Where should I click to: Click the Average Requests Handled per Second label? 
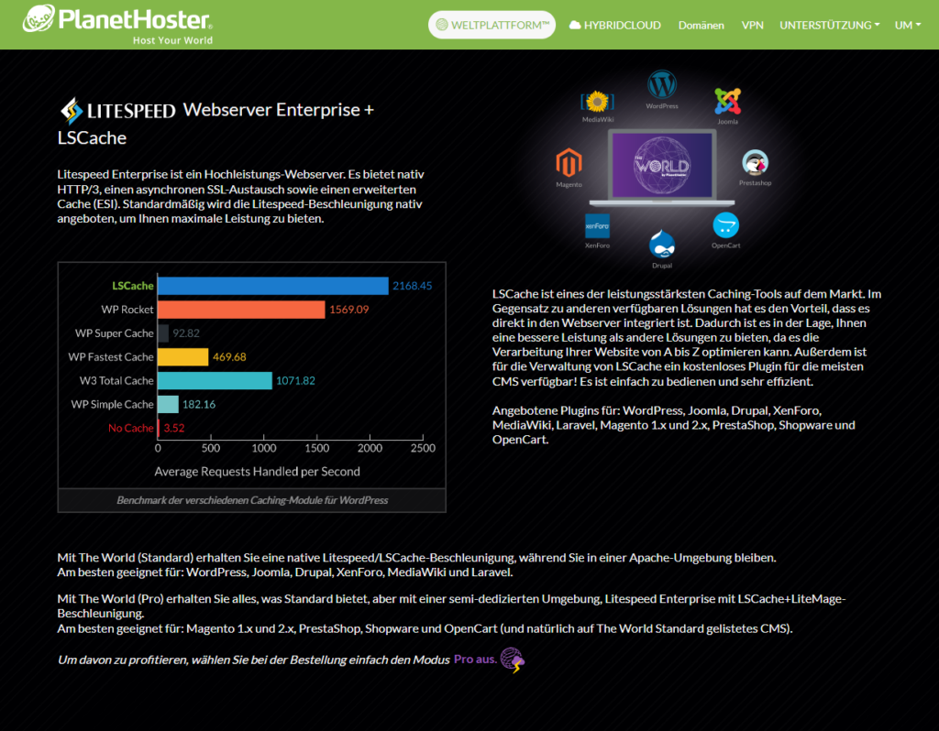coord(258,472)
